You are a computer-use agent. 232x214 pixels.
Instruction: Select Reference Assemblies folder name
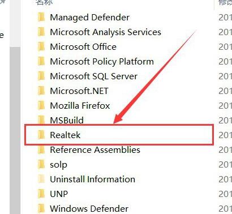95,150
